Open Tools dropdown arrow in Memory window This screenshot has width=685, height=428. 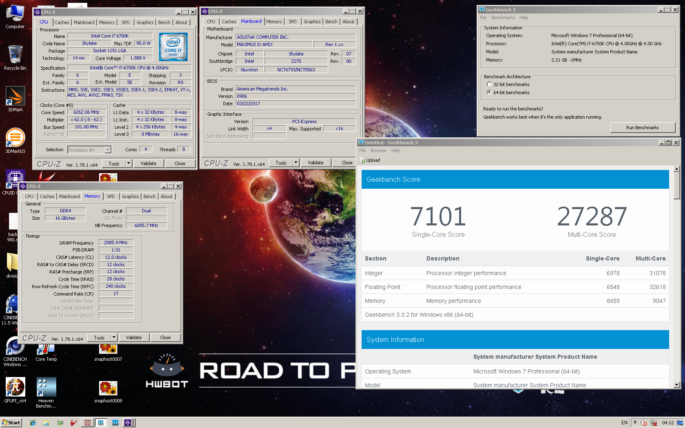[114, 338]
